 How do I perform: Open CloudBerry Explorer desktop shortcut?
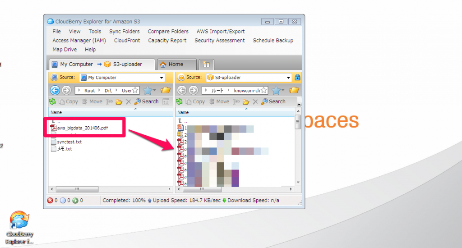pos(19,227)
